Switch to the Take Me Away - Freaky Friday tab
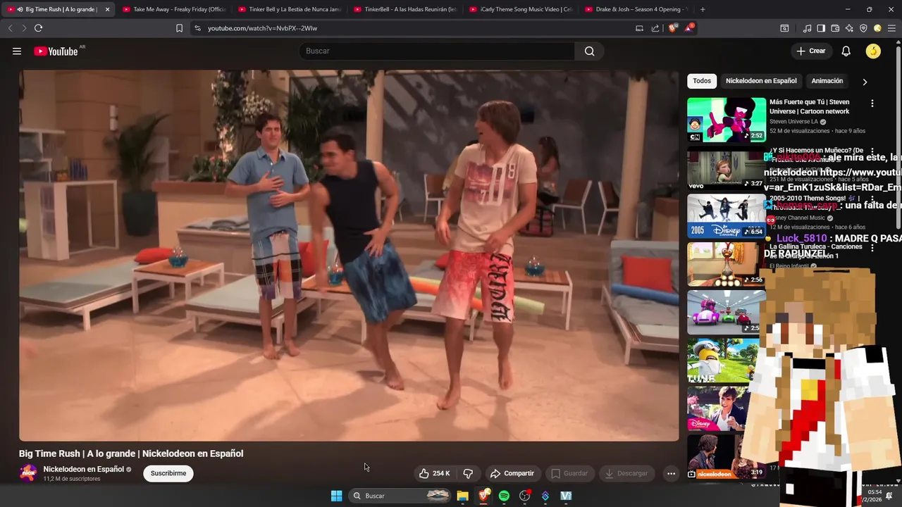 tap(173, 9)
